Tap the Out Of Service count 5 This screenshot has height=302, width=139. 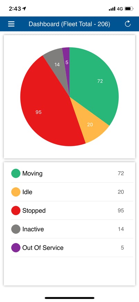click(122, 248)
